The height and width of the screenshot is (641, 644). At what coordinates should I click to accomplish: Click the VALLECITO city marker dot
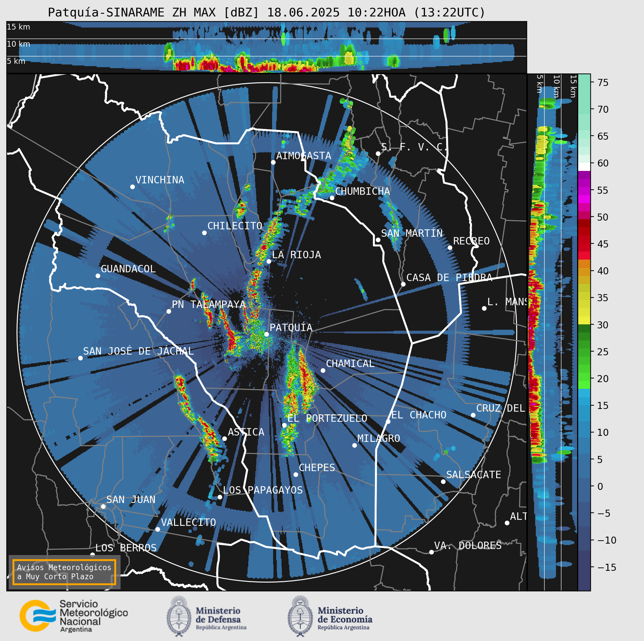click(x=158, y=529)
